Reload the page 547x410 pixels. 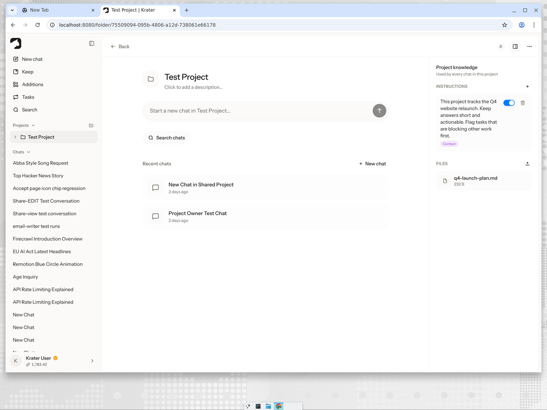(37, 25)
